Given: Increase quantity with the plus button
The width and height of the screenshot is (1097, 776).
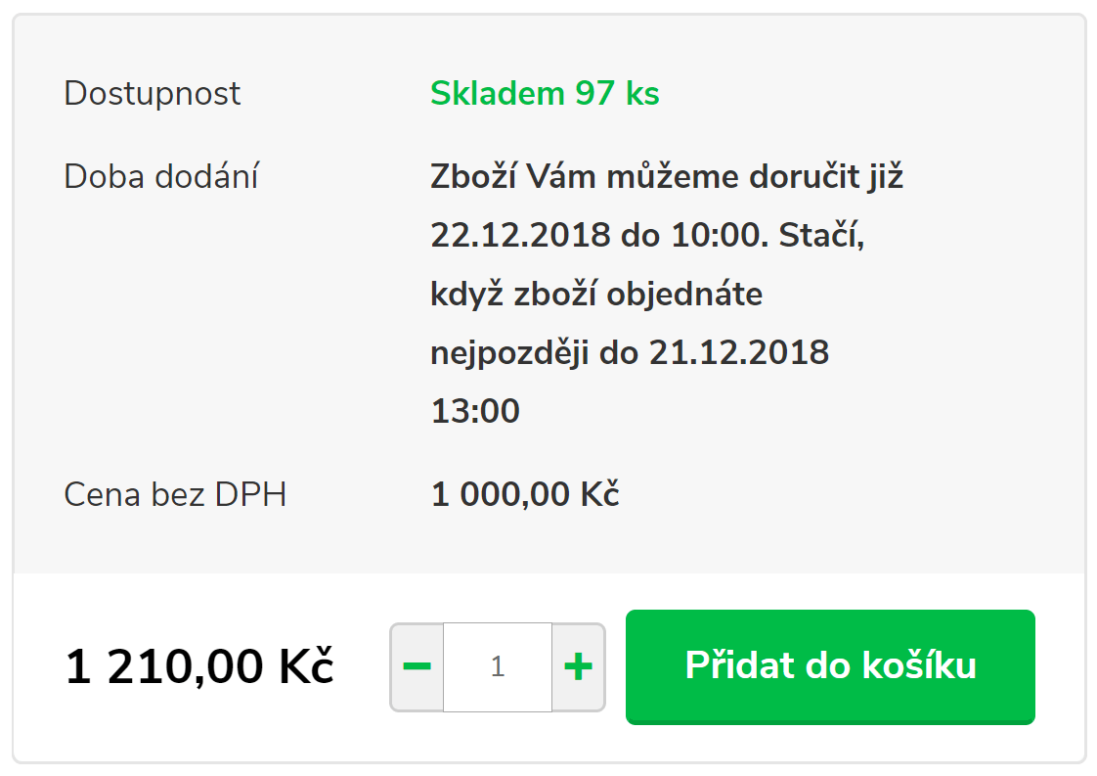Looking at the screenshot, I should 579,667.
